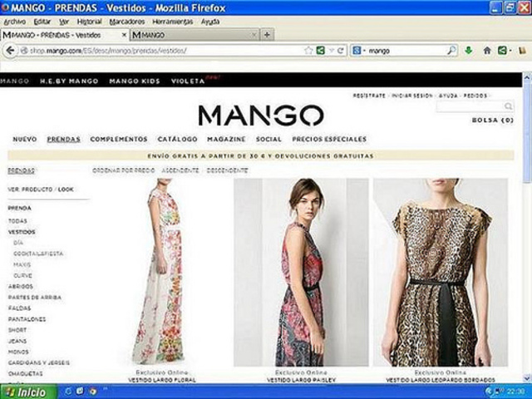The width and height of the screenshot is (532, 399).
Task: Filter dresses by DÍA
Action: [x=18, y=243]
